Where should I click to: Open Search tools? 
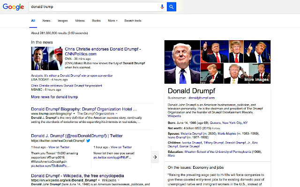[133, 21]
